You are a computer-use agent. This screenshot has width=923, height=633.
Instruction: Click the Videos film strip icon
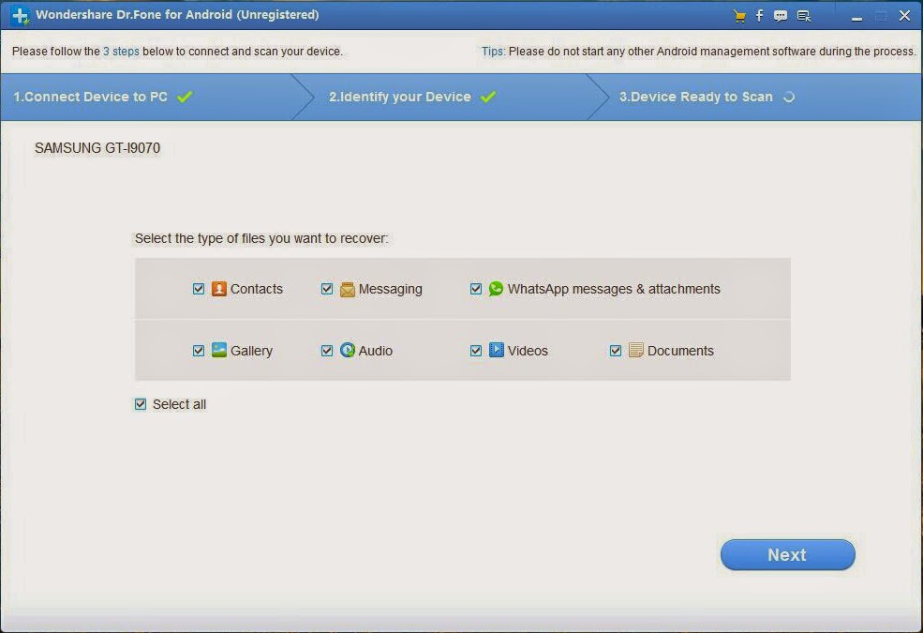pyautogui.click(x=497, y=350)
